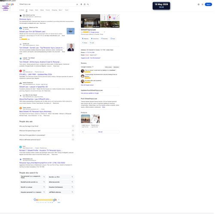Open 'View all Google reviews' link
This screenshot has height=214, width=215.
(88, 85)
